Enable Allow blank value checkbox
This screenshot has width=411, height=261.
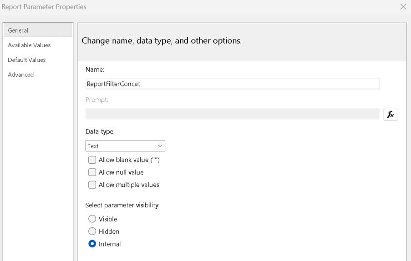(x=92, y=160)
